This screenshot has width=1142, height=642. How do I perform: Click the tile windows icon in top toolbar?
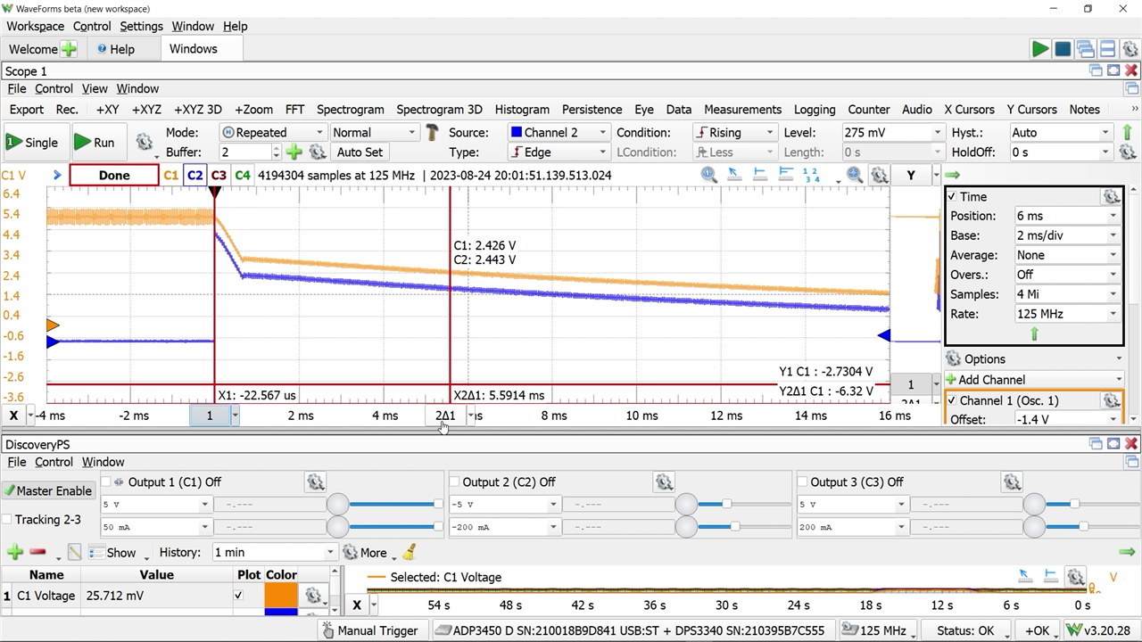point(1107,49)
